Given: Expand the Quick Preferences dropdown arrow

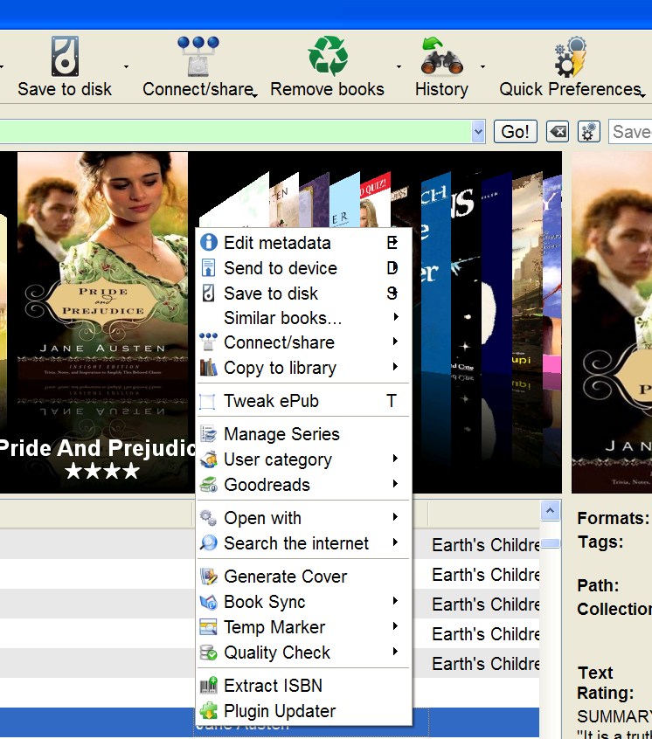Looking at the screenshot, I should pos(643,96).
